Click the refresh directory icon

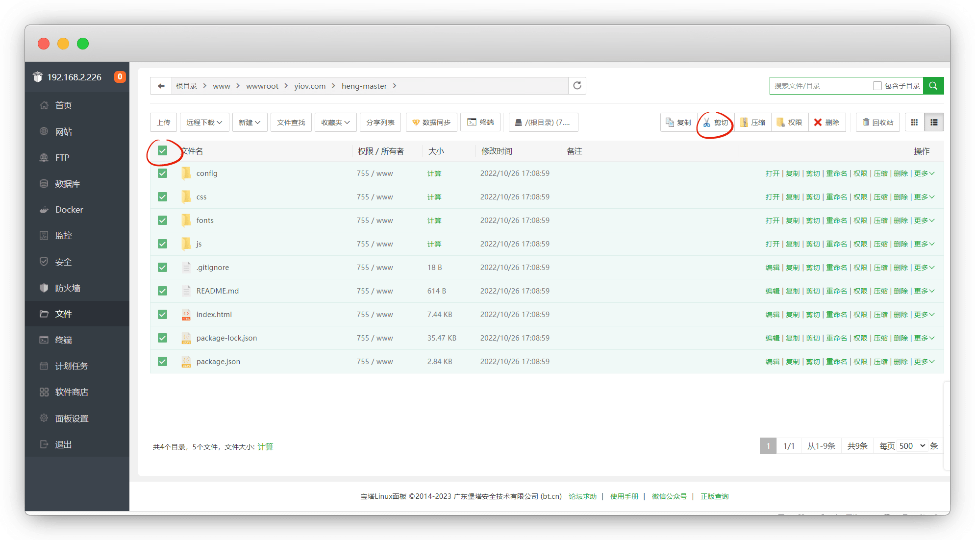point(577,86)
